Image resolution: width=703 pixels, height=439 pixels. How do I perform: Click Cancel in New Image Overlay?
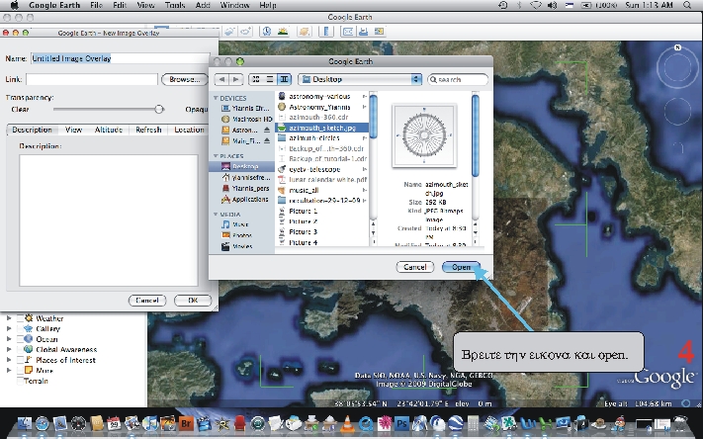click(147, 300)
